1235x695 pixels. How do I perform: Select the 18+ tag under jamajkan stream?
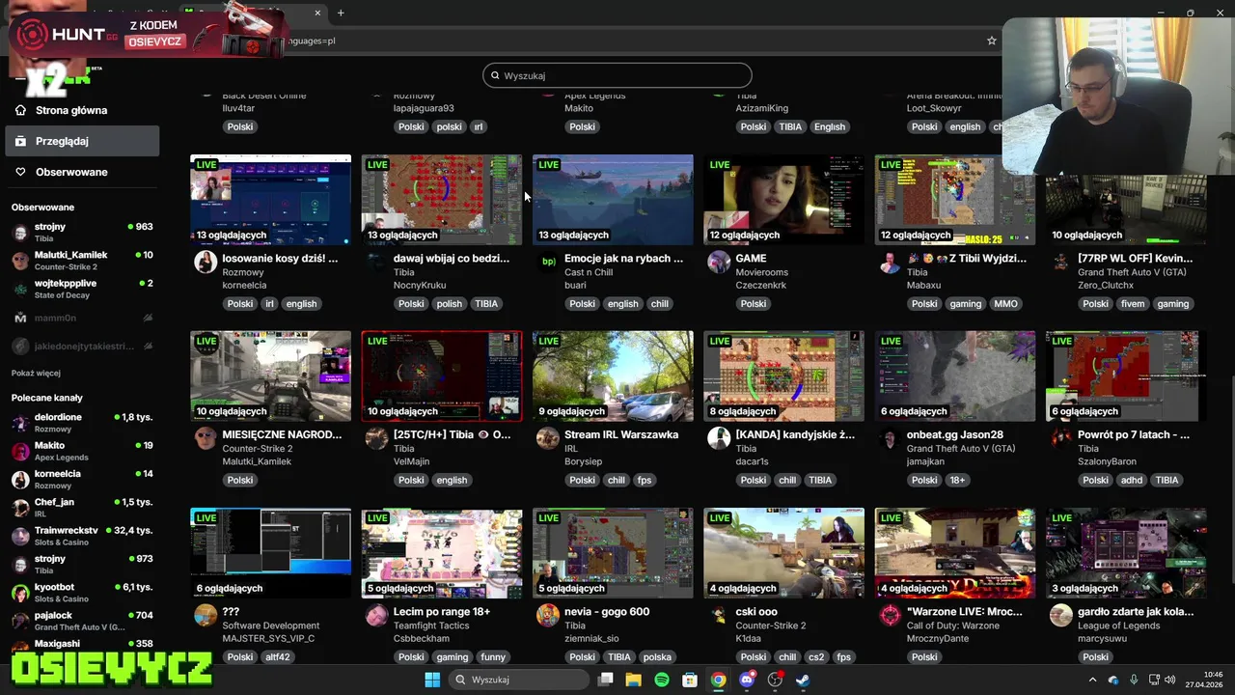[x=957, y=480]
